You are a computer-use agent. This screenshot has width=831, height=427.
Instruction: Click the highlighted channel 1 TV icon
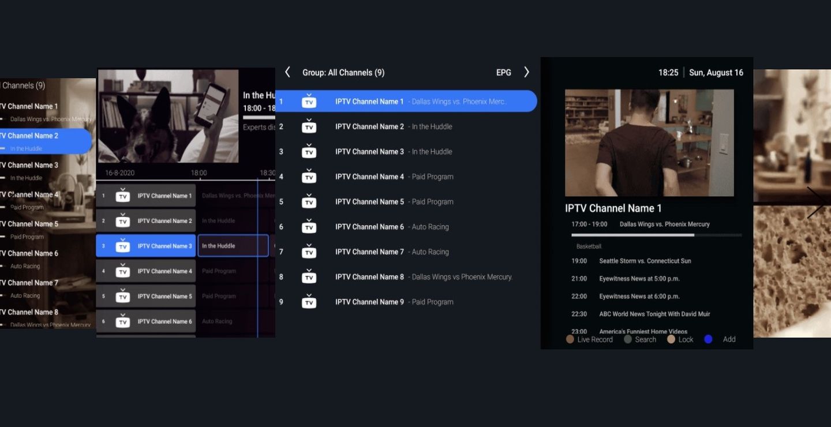[309, 101]
